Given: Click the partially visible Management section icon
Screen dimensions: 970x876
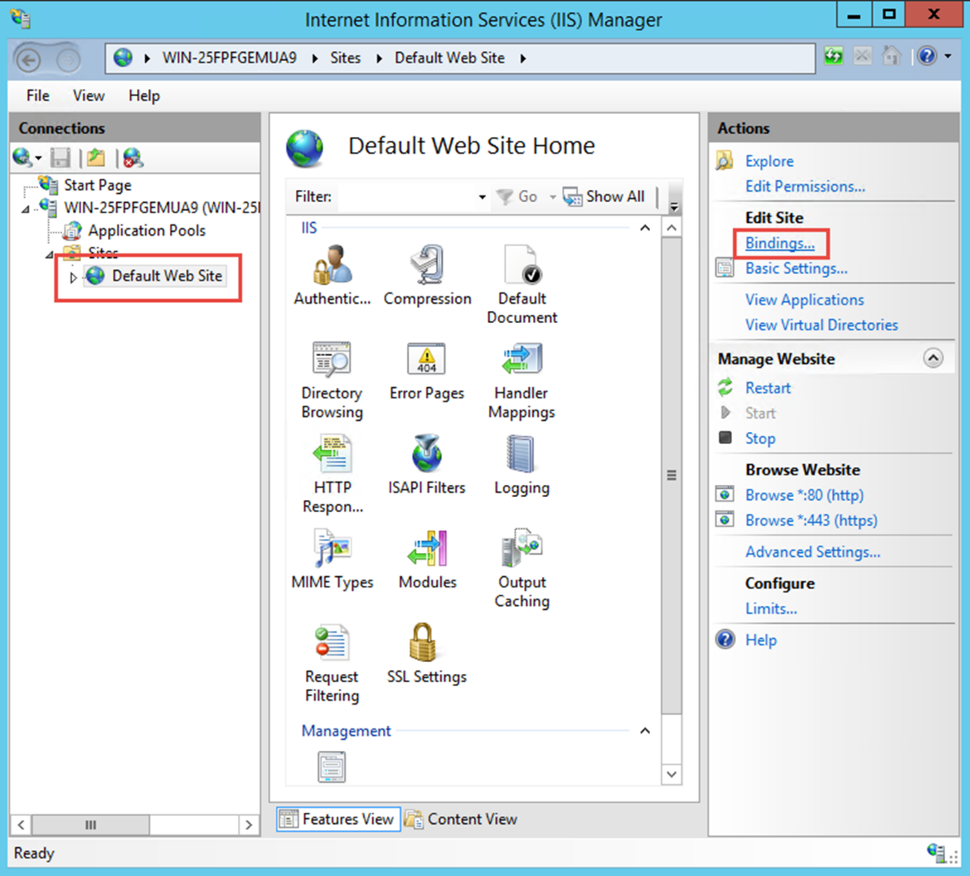Looking at the screenshot, I should click(331, 766).
